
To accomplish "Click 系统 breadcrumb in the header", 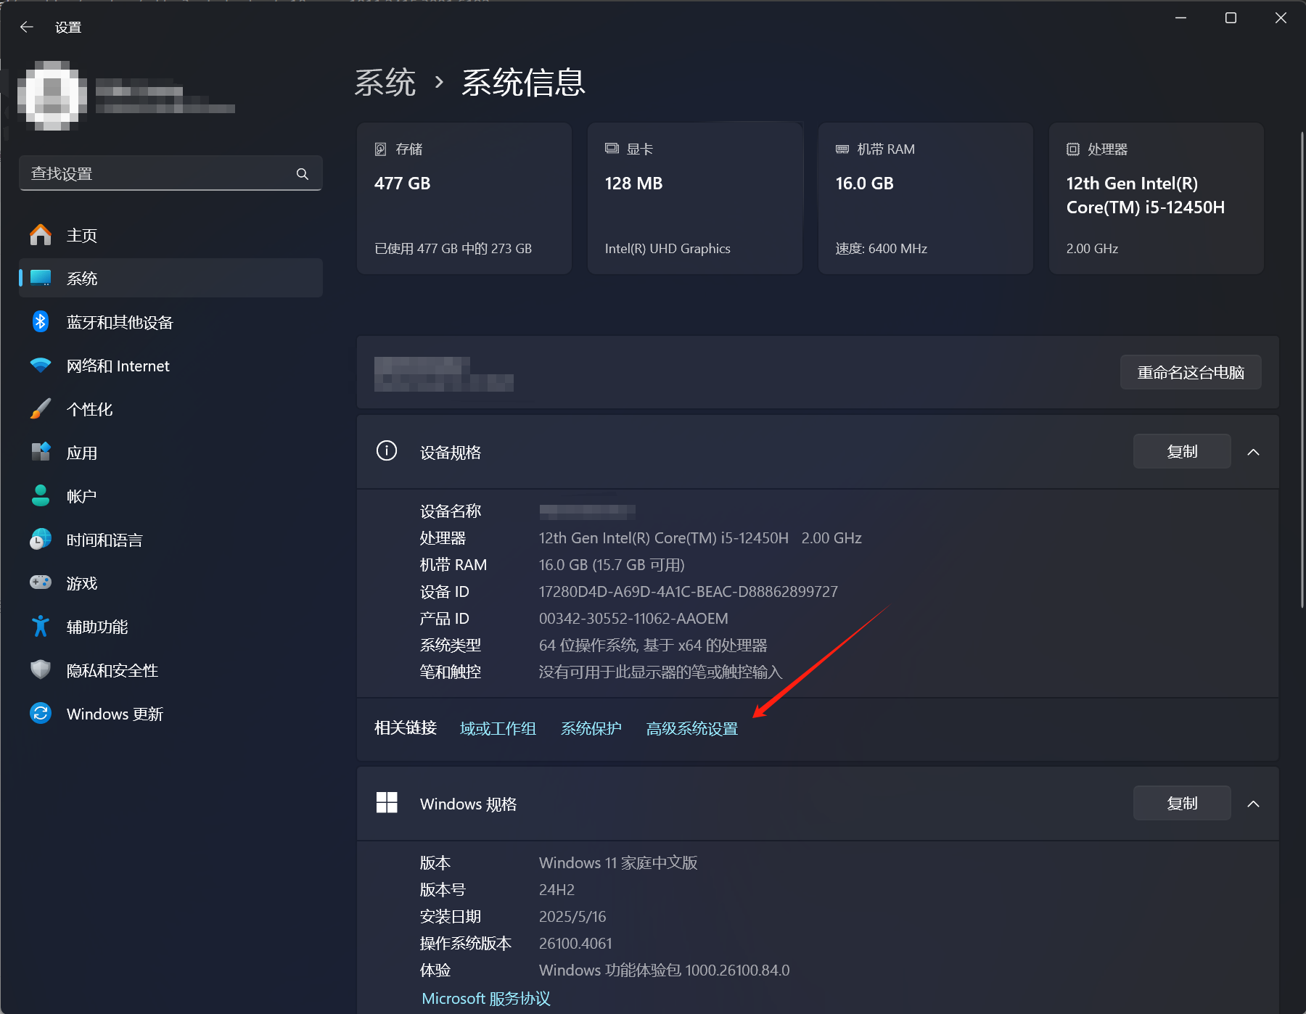I will tap(385, 82).
